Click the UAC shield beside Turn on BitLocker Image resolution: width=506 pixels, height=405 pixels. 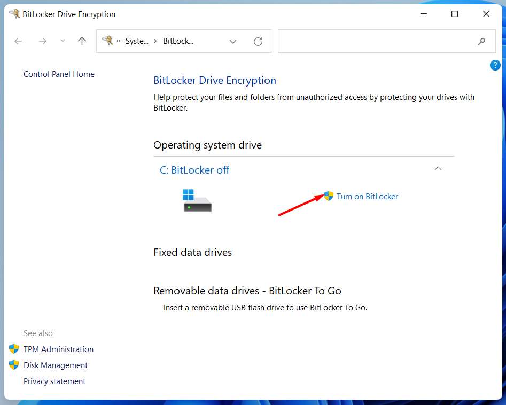(329, 196)
